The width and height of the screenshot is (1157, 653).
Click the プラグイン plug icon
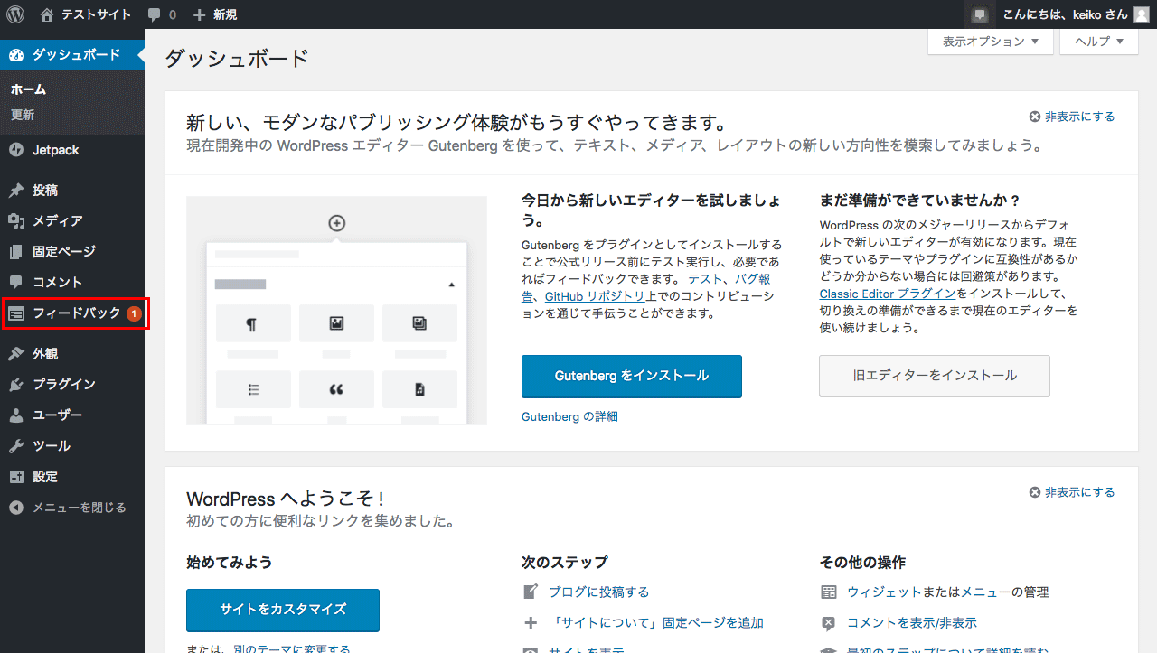coord(16,385)
